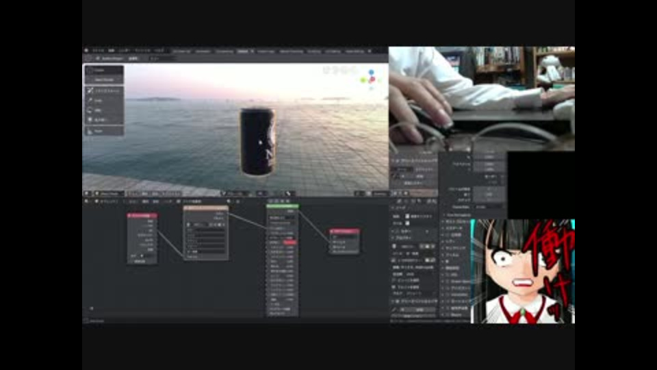The width and height of the screenshot is (657, 370).
Task: Add a workspace with the plus tab
Action: [369, 51]
